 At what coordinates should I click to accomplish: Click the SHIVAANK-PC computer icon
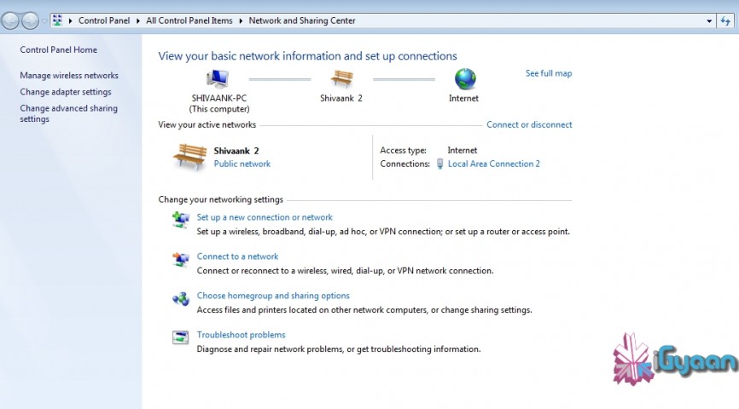pos(218,79)
